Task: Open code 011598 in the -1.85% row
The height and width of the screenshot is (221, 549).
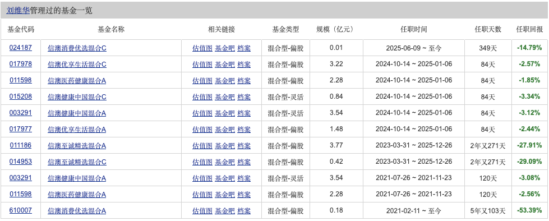Action: pos(21,81)
